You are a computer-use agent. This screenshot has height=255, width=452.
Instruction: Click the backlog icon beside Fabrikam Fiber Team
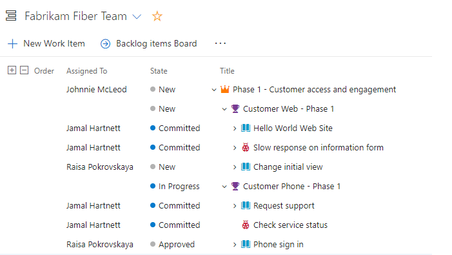point(11,15)
